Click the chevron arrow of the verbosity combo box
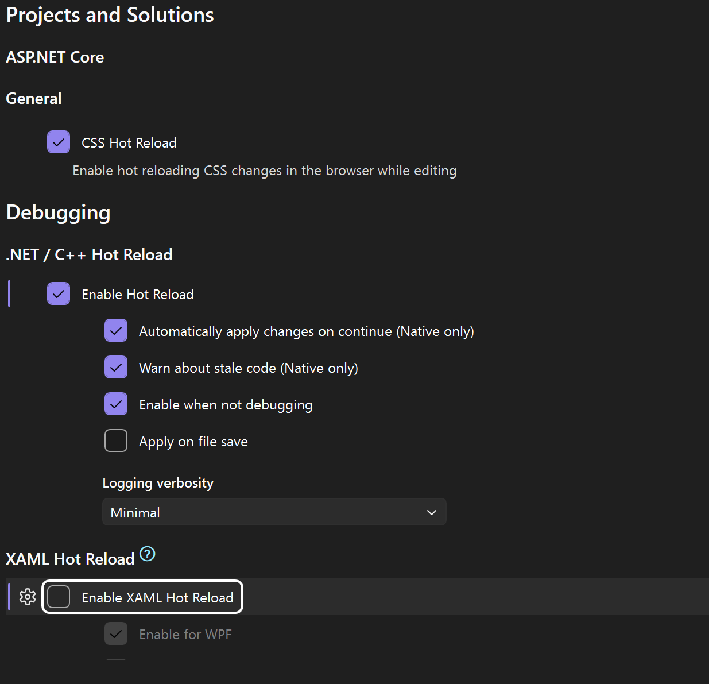The height and width of the screenshot is (684, 709). point(432,512)
